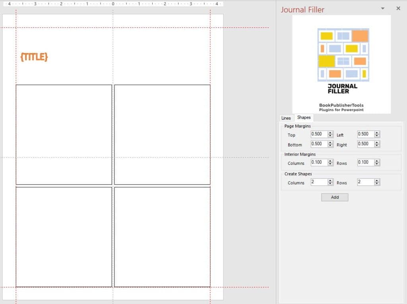The image size is (407, 304).
Task: Close the Journal Filler pane
Action: pos(398,8)
